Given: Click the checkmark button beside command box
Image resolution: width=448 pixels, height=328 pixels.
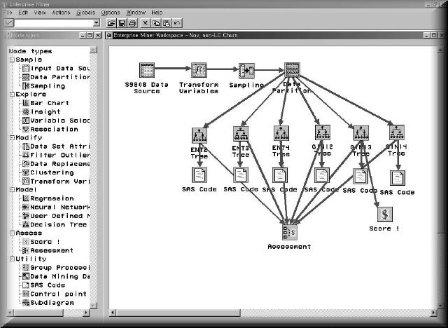Looking at the screenshot, I should 8,23.
